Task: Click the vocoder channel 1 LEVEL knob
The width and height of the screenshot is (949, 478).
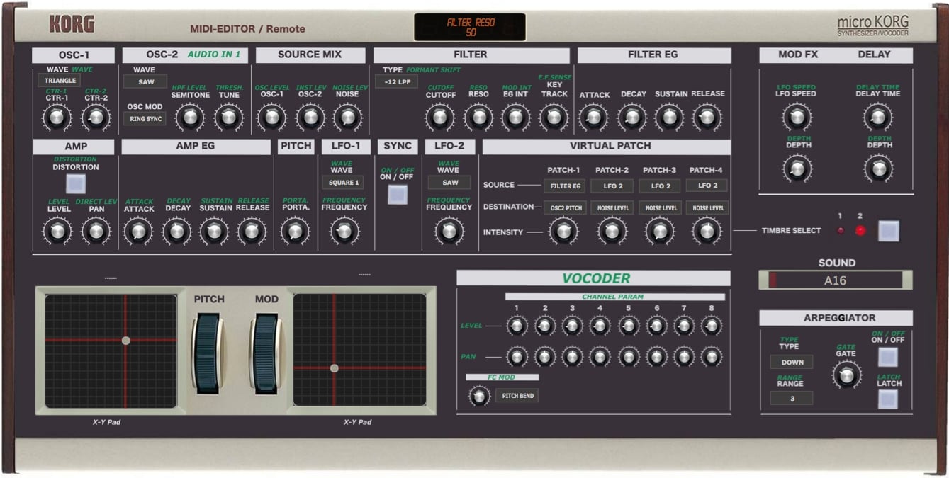Action: tap(517, 326)
